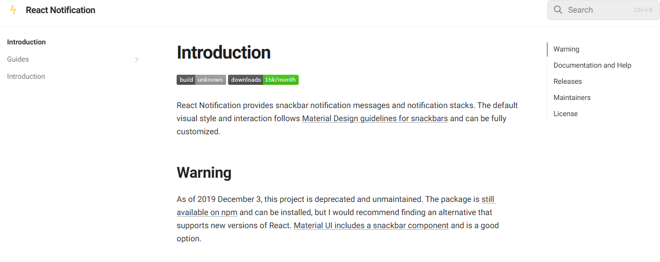Jump to Warning in table of contents
The width and height of the screenshot is (660, 262).
pos(566,49)
